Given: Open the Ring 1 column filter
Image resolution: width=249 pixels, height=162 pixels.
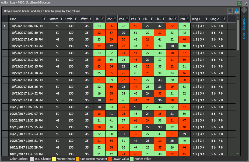Looking at the screenshot, I should click(206, 19).
